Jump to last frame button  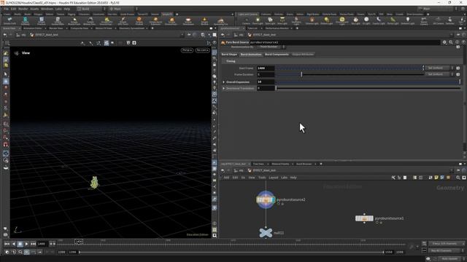click(x=33, y=245)
